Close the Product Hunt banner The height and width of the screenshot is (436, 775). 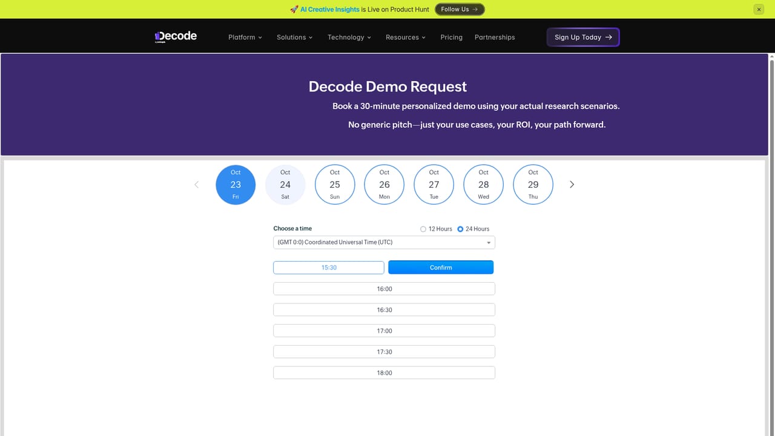coord(759,9)
